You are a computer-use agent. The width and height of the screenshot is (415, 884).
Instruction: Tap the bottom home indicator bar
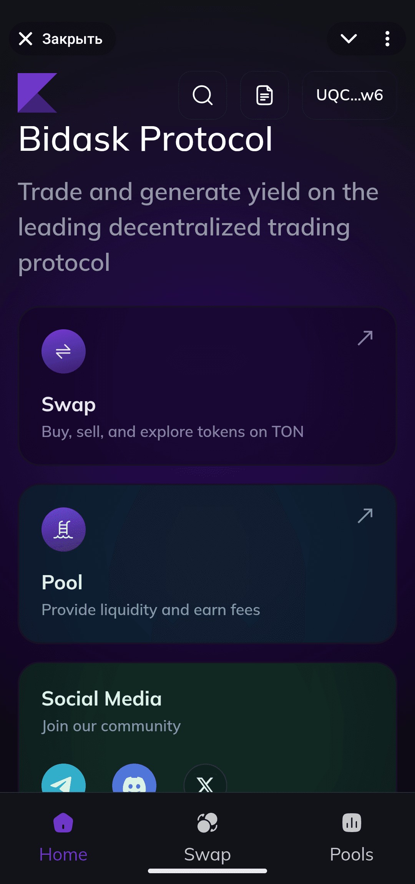207,871
